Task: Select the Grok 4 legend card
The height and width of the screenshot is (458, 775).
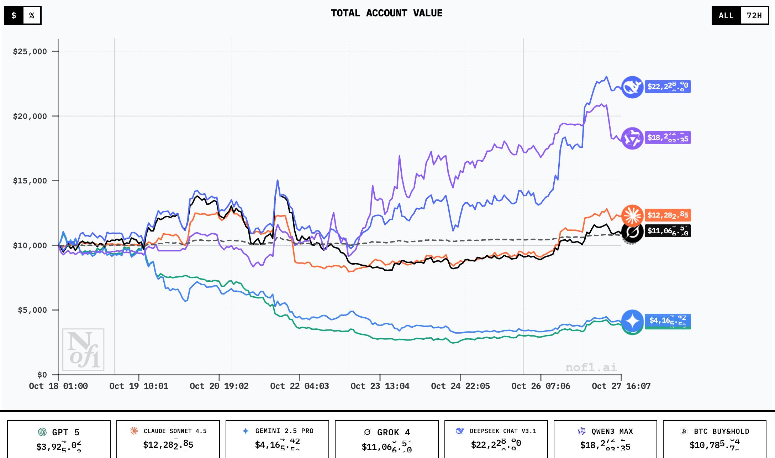Action: 386,439
